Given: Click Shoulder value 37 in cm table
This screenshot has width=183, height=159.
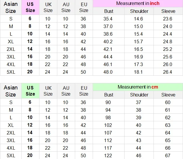Looking at the screenshot, I should (x=138, y=102).
